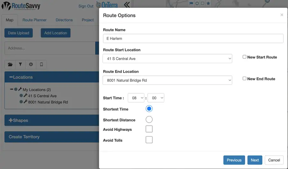Click My Locations (2) tree label

(x=37, y=90)
